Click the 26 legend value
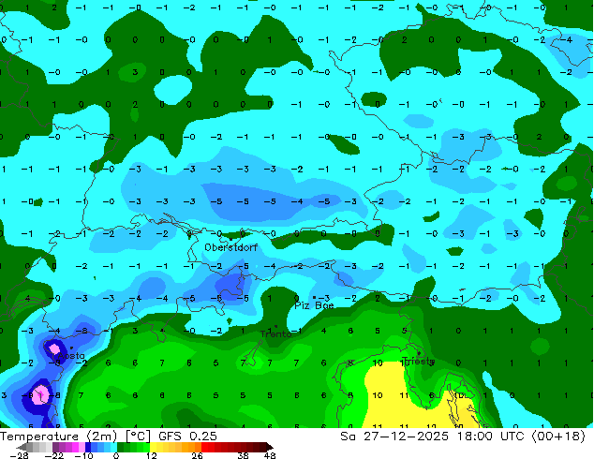 tap(197, 455)
